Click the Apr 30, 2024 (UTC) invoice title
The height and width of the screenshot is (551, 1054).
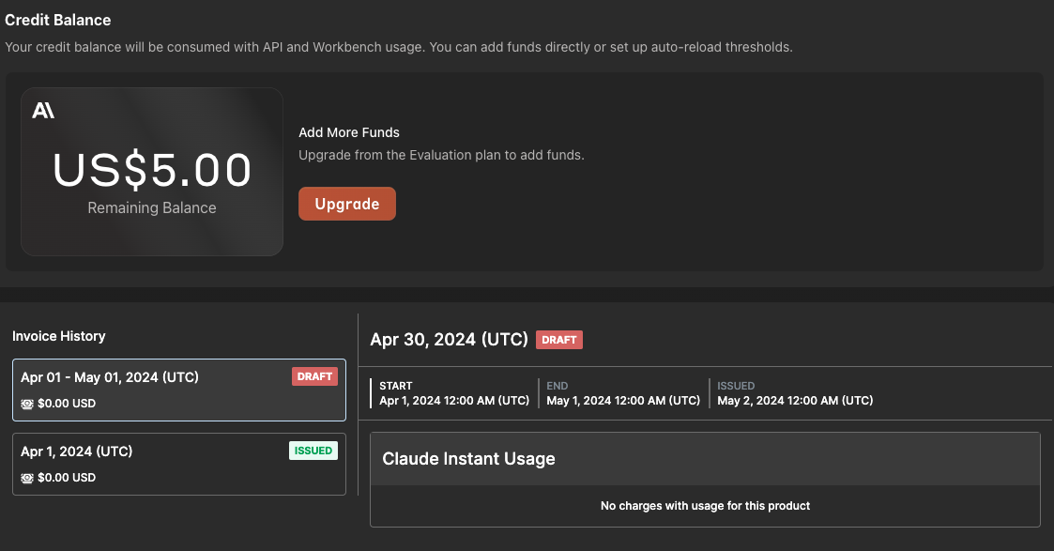[449, 340]
